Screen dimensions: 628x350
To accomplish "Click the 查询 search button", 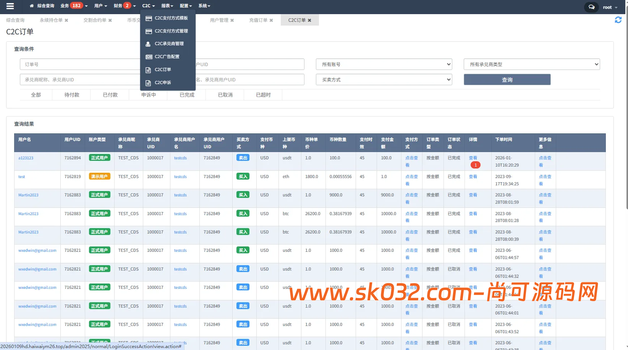I will click(507, 79).
